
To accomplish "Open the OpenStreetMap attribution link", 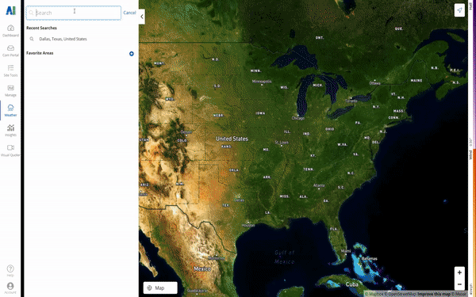I will pos(400,294).
